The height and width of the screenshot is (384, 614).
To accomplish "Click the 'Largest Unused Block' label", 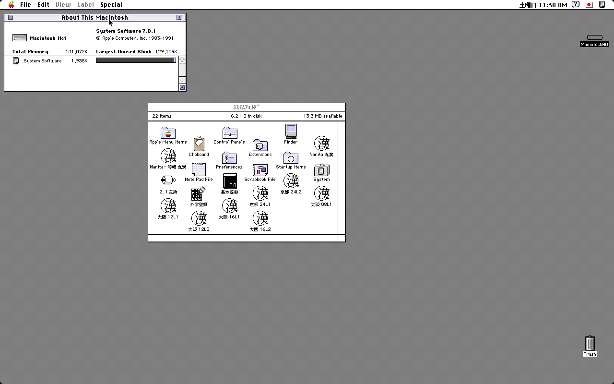I will [x=125, y=51].
